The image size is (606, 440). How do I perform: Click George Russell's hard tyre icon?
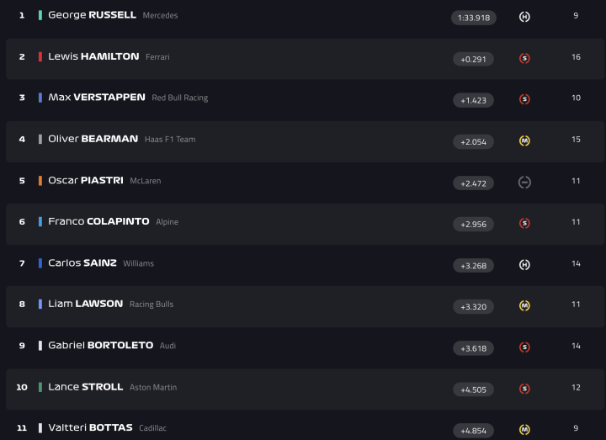click(x=524, y=17)
